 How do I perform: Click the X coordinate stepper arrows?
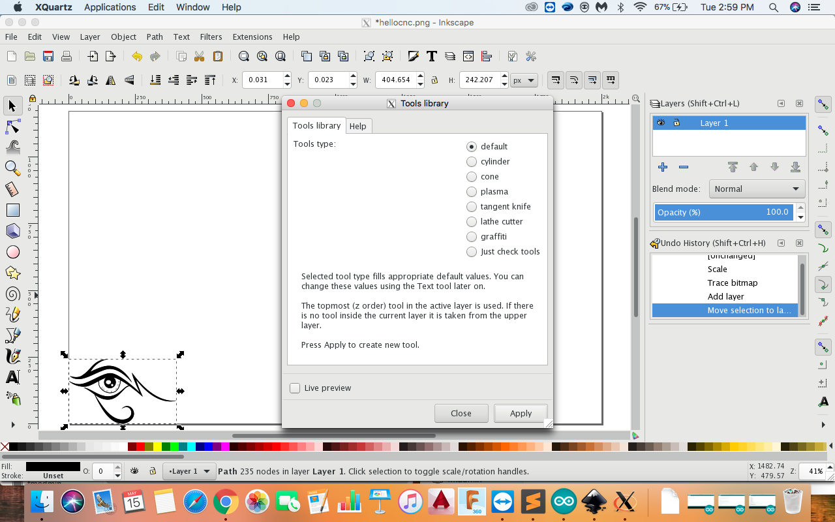[287, 80]
